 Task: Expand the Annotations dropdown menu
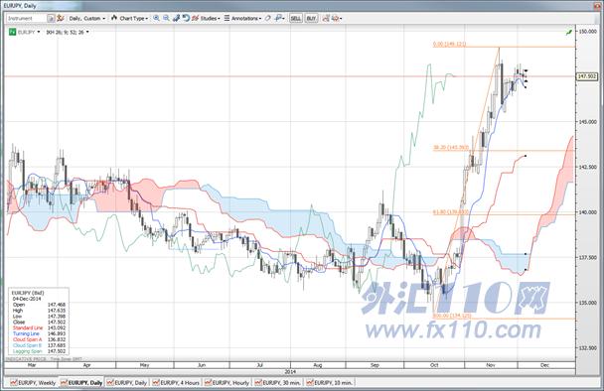pyautogui.click(x=242, y=18)
